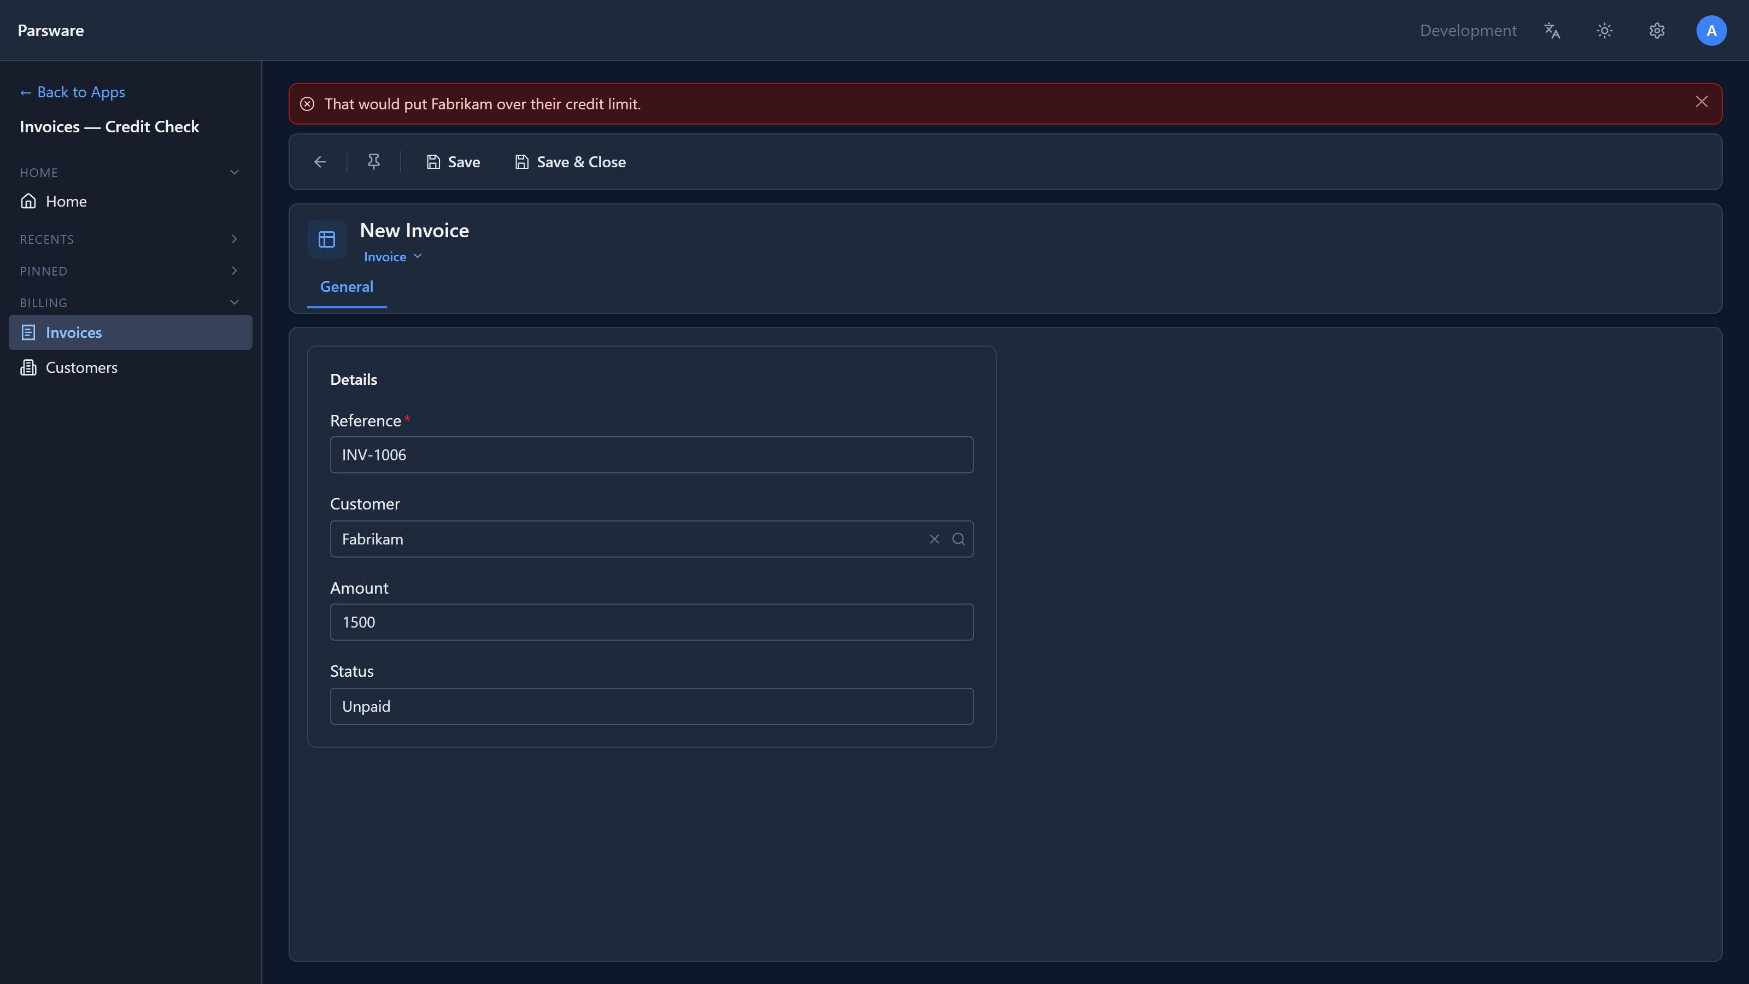Screen dimensions: 1749x984
Task: Go back with the toolbar arrow
Action: 320,162
